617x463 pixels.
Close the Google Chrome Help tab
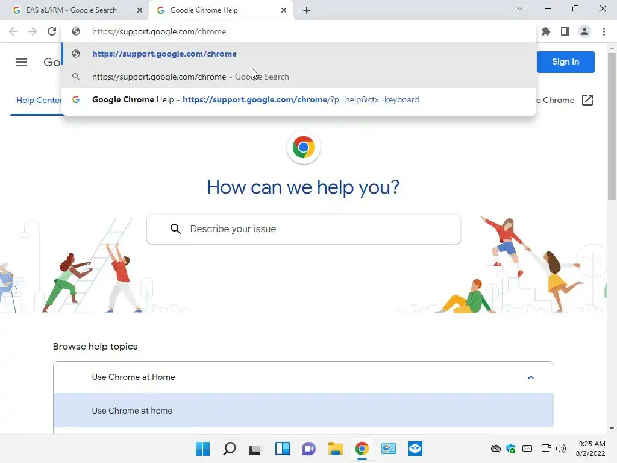pyautogui.click(x=284, y=10)
